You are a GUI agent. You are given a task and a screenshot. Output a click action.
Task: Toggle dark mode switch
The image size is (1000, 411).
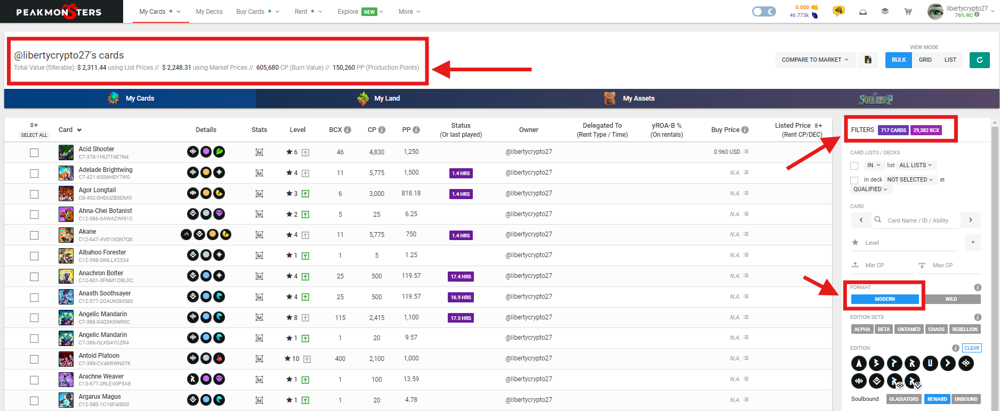click(764, 11)
